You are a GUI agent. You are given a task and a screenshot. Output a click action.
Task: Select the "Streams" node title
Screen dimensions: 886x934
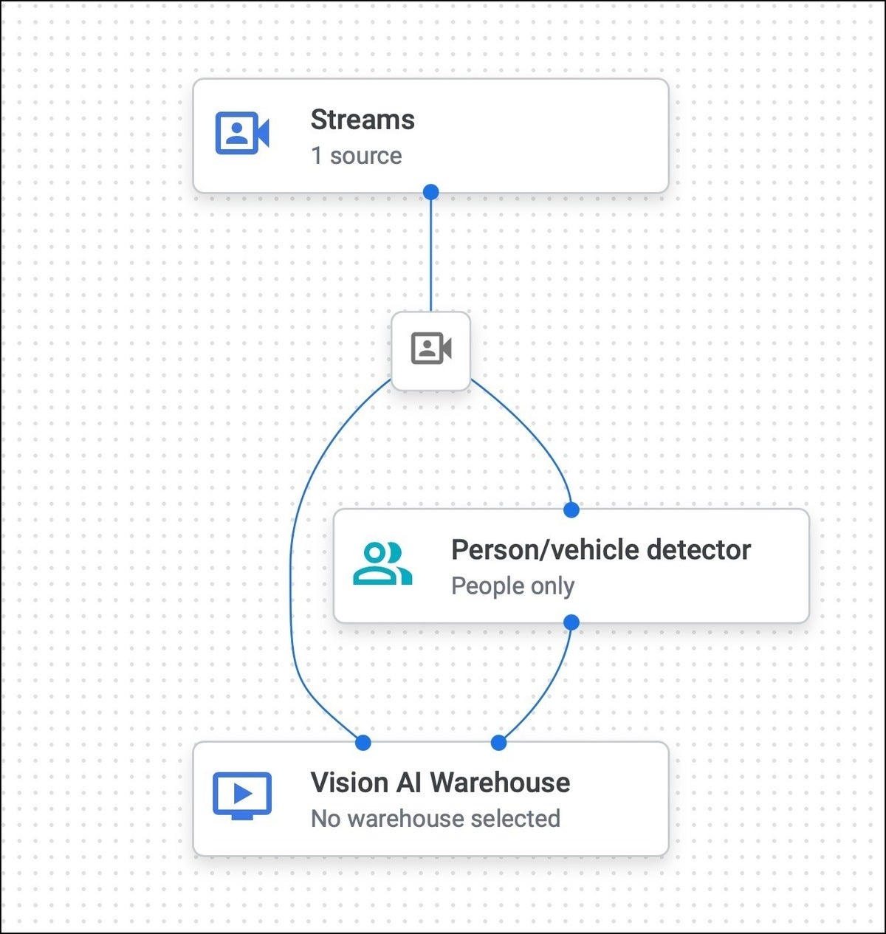click(x=363, y=120)
